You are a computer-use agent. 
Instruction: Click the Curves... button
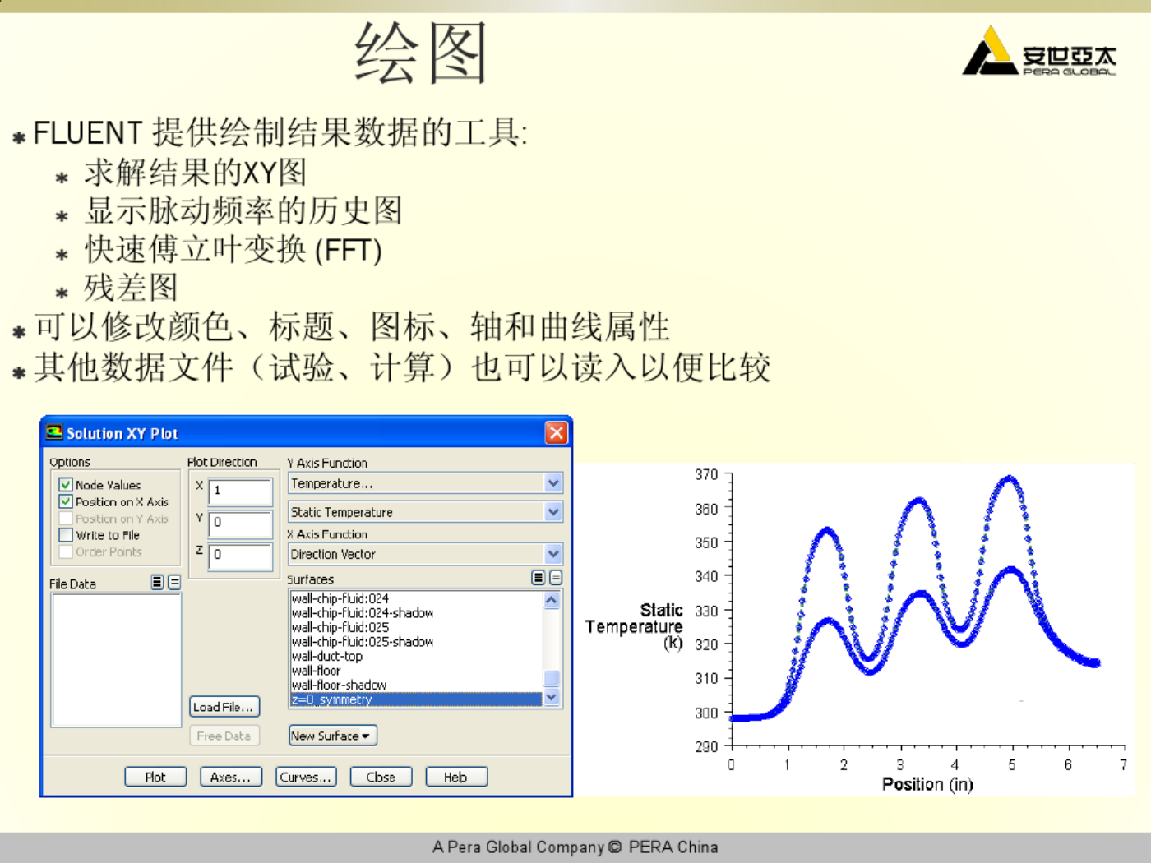click(306, 777)
